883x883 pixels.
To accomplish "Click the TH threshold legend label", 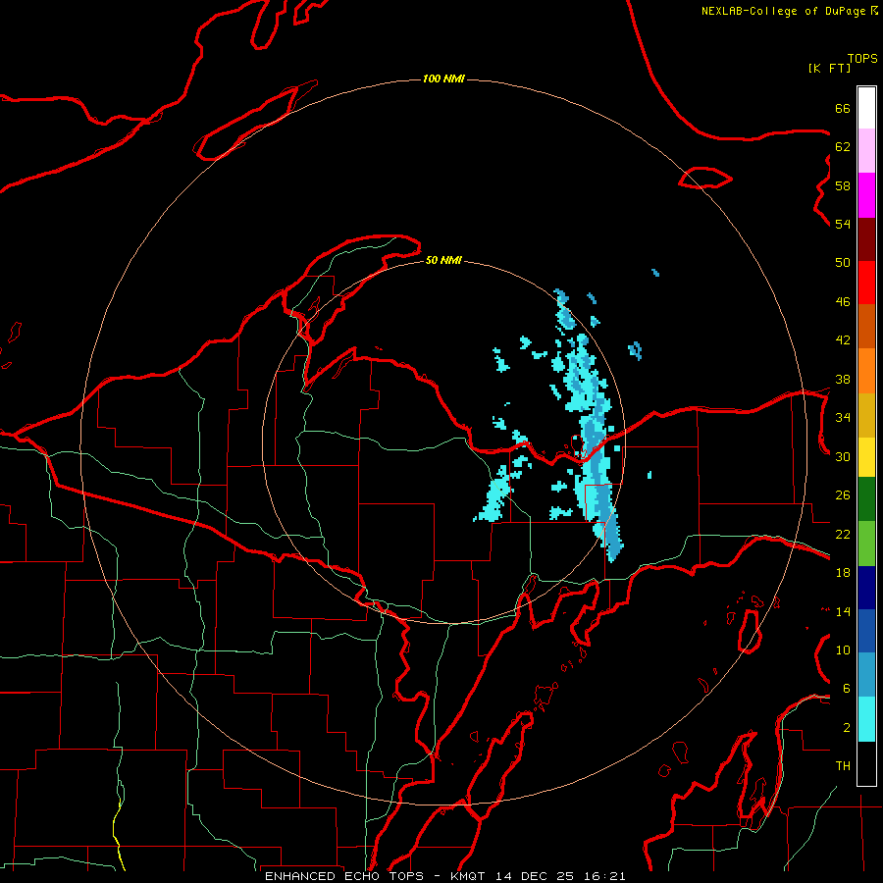I will 843,766.
